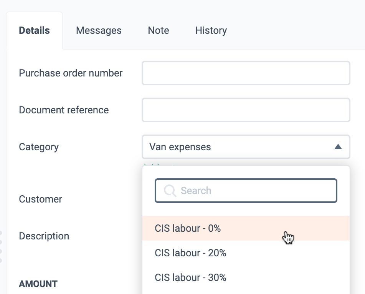
Task: Click the Category field label
Action: [39, 147]
